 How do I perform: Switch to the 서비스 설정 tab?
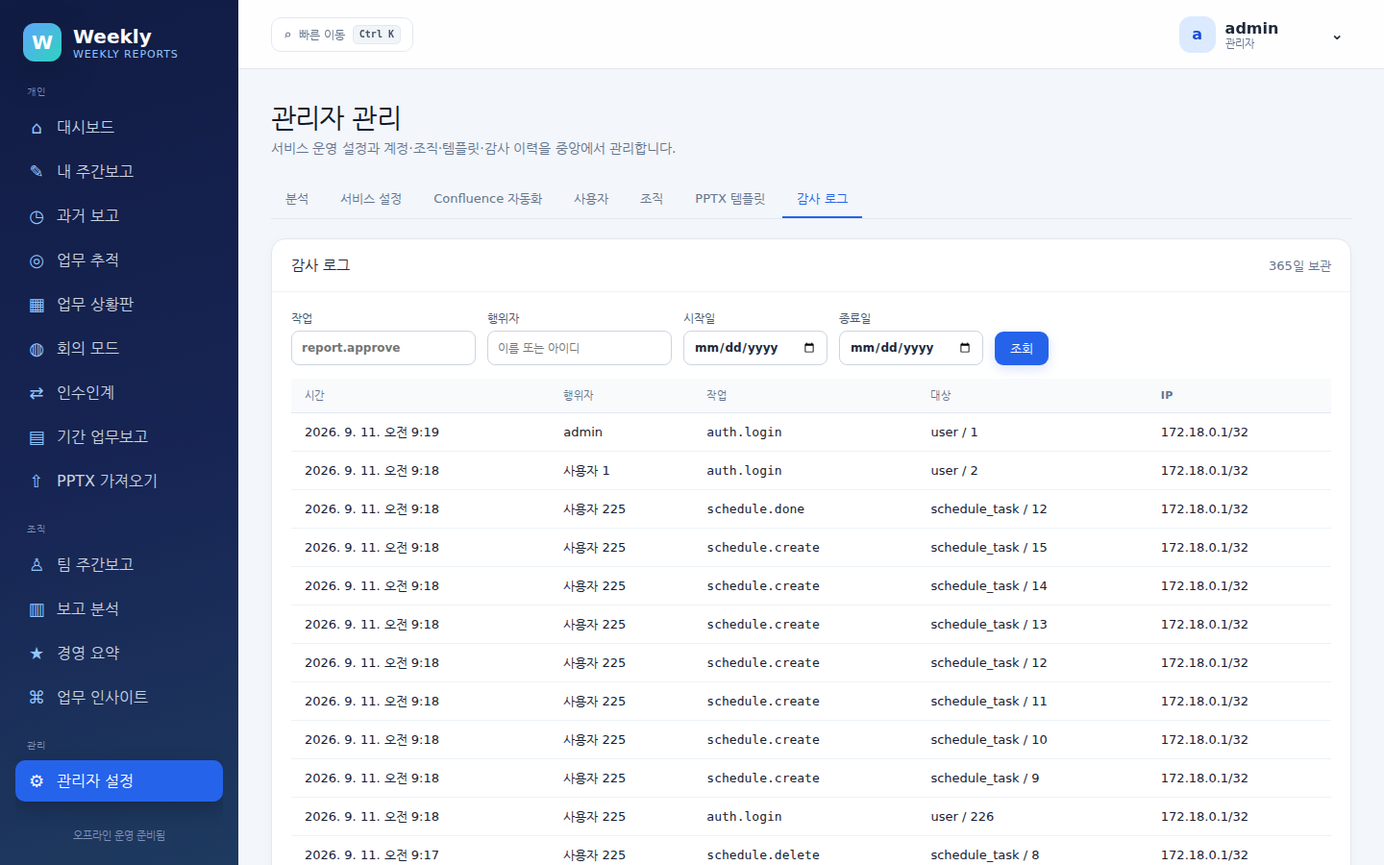tap(371, 199)
